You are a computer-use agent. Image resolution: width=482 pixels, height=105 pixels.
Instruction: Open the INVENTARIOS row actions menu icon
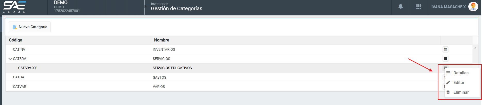coord(445,49)
